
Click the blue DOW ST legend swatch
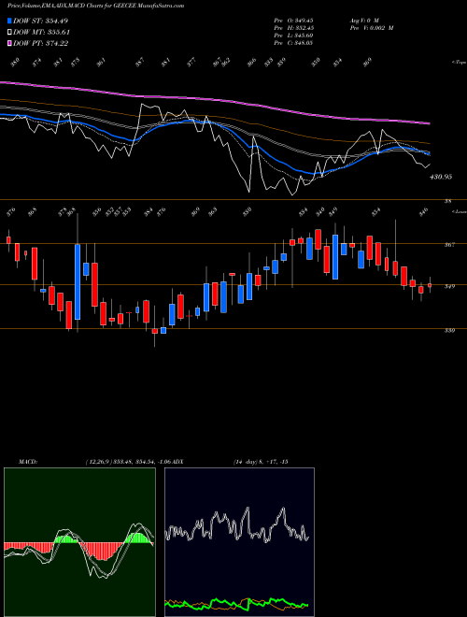click(9, 21)
